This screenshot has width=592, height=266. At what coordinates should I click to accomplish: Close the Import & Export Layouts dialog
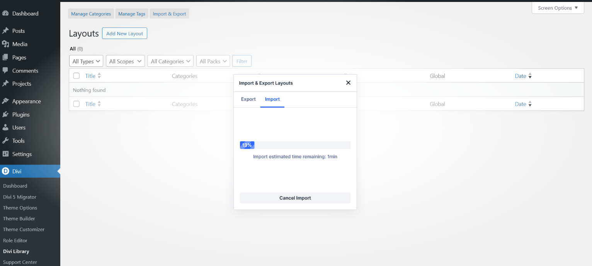pos(348,83)
